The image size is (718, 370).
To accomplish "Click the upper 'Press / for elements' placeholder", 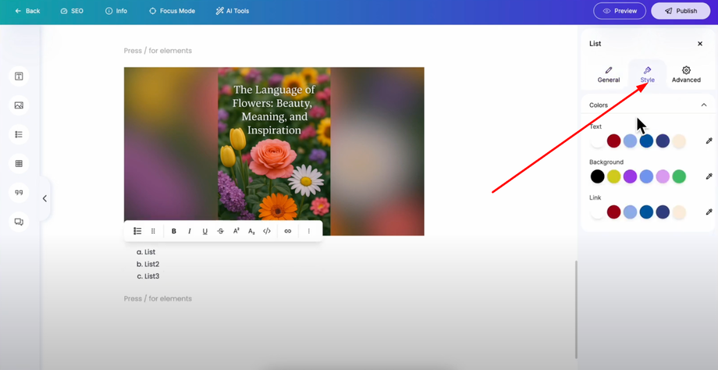I will point(158,51).
